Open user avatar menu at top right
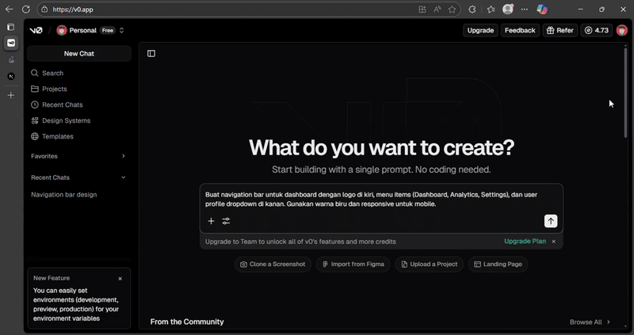The image size is (634, 335). point(622,30)
